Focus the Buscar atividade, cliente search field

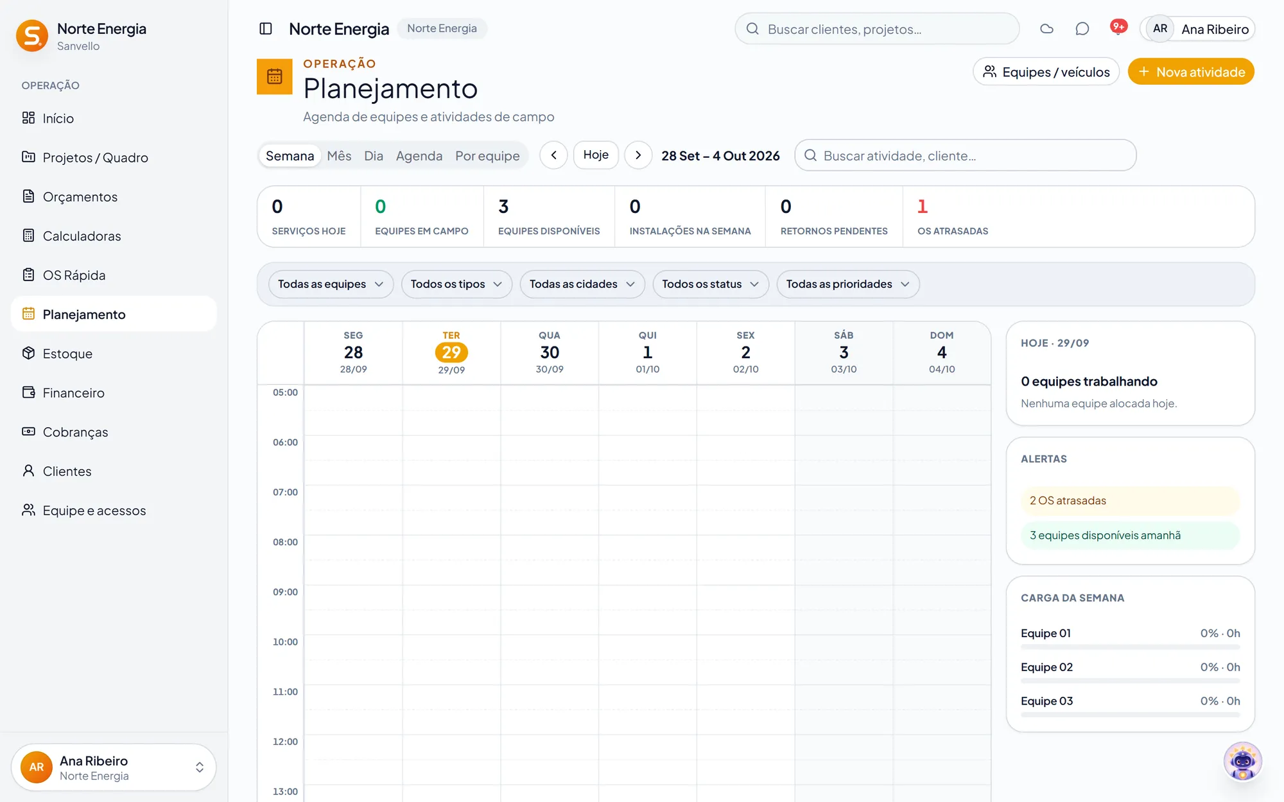965,155
